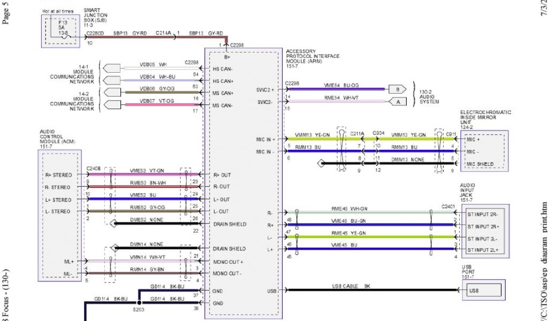Click the ST INPUT 2R- terminal
Image resolution: width=548 pixels, height=321 pixels.
(482, 213)
